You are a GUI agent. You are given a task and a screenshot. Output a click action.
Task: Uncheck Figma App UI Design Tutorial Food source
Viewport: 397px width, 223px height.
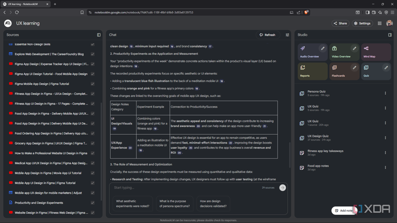[x=93, y=74]
